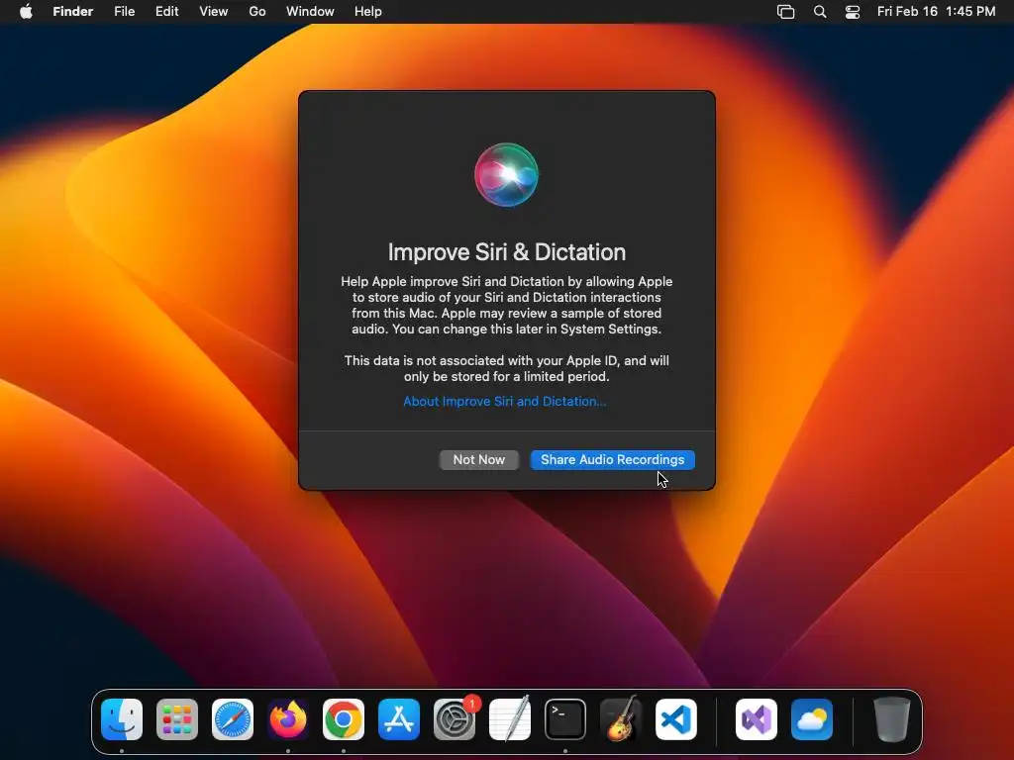
Task: Open the Weather cloud app in the Dock
Action: [812, 719]
